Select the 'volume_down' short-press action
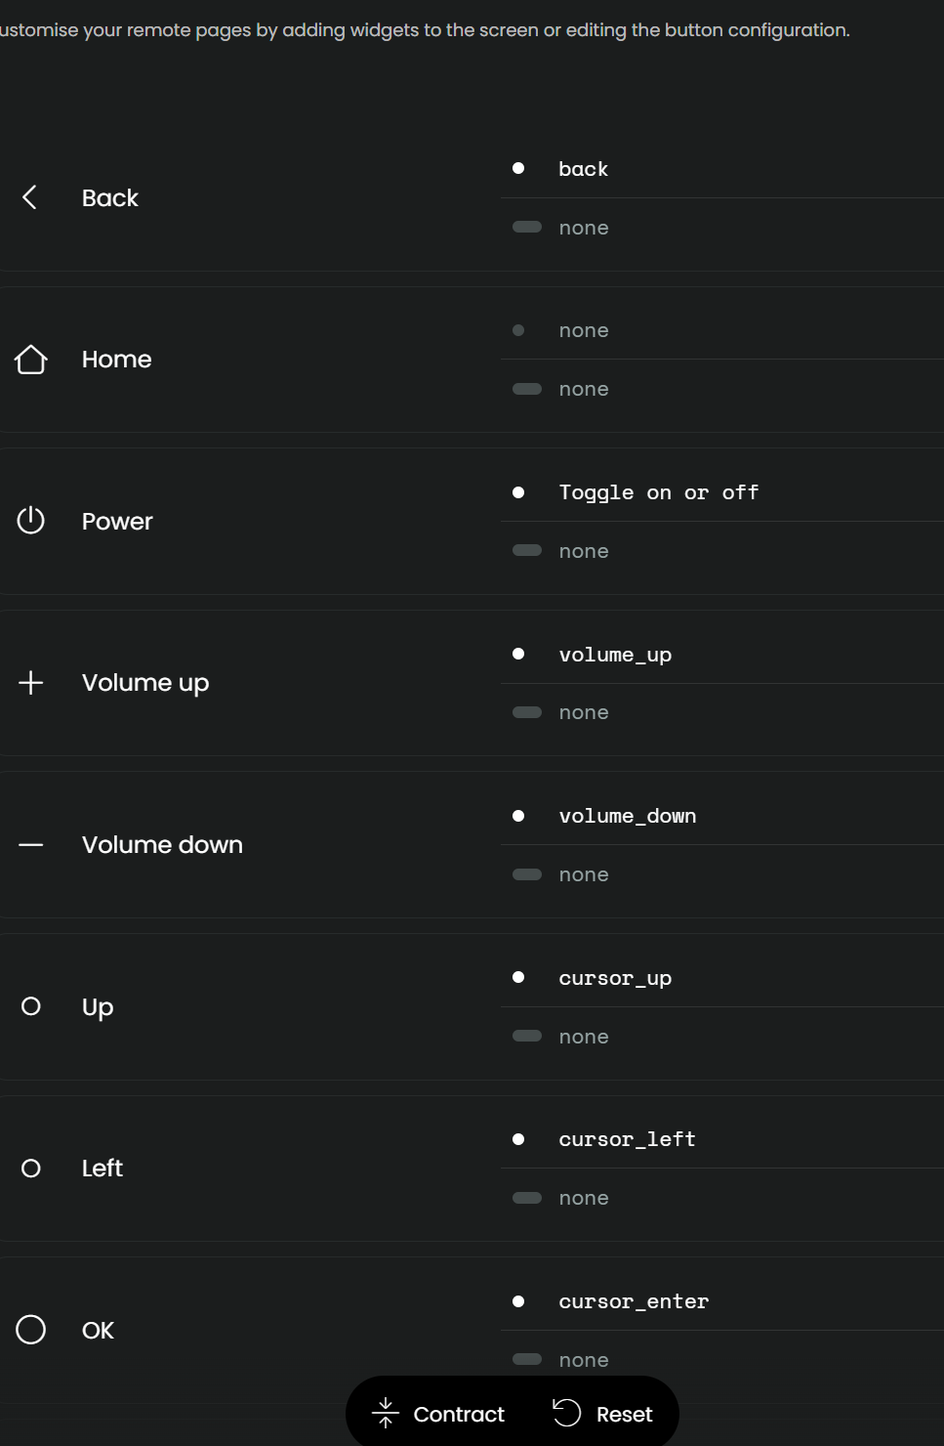Screen dimensions: 944x1446 pos(627,816)
